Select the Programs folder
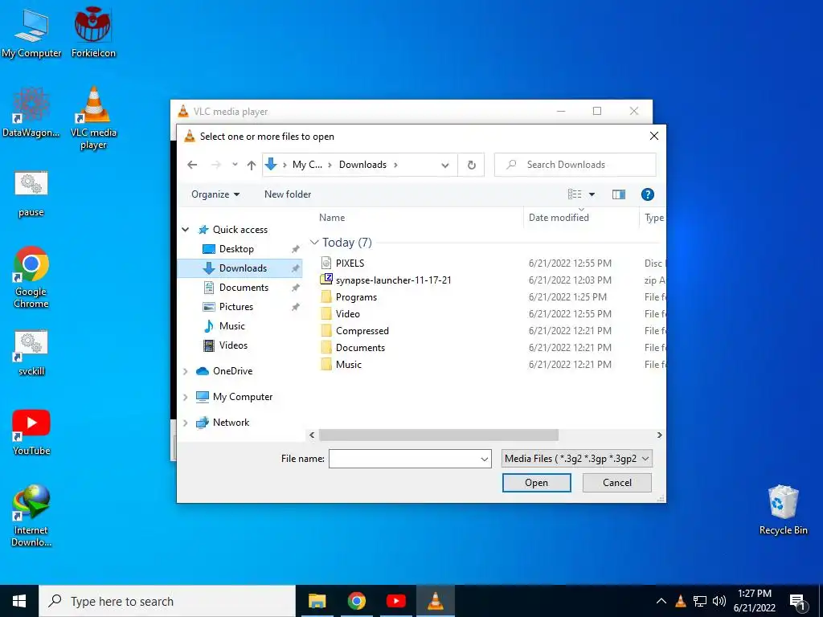 [x=356, y=297]
